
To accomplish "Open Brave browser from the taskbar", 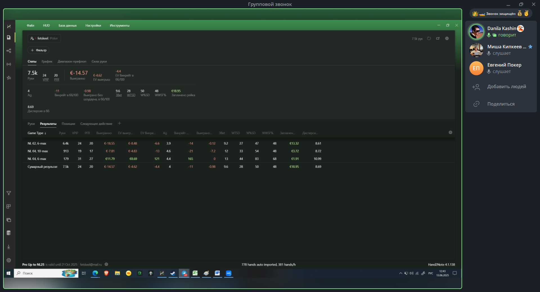I will tap(106, 273).
